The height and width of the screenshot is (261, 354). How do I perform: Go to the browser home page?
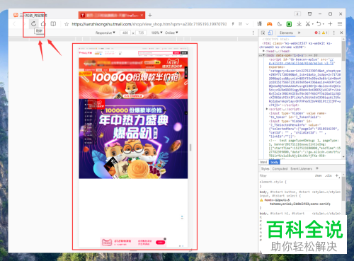point(43,24)
